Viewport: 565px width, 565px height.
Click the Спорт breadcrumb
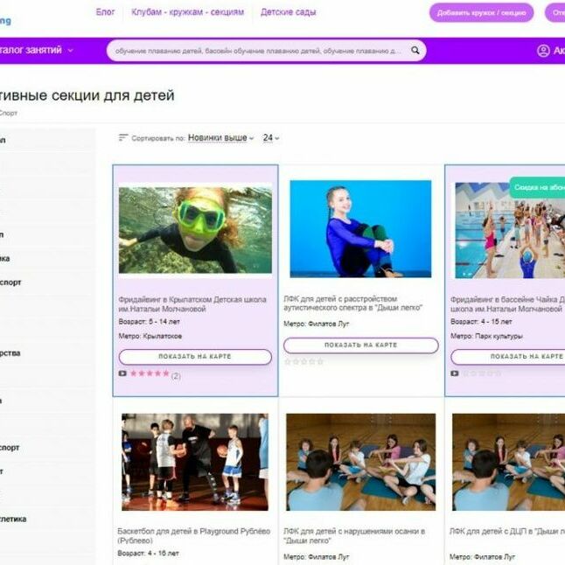8,113
